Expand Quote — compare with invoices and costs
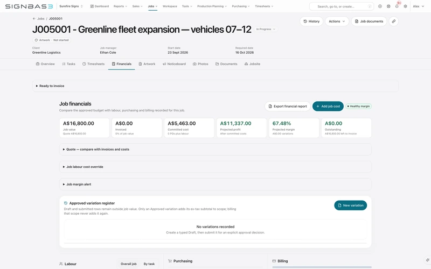The image size is (431, 269). point(215,150)
